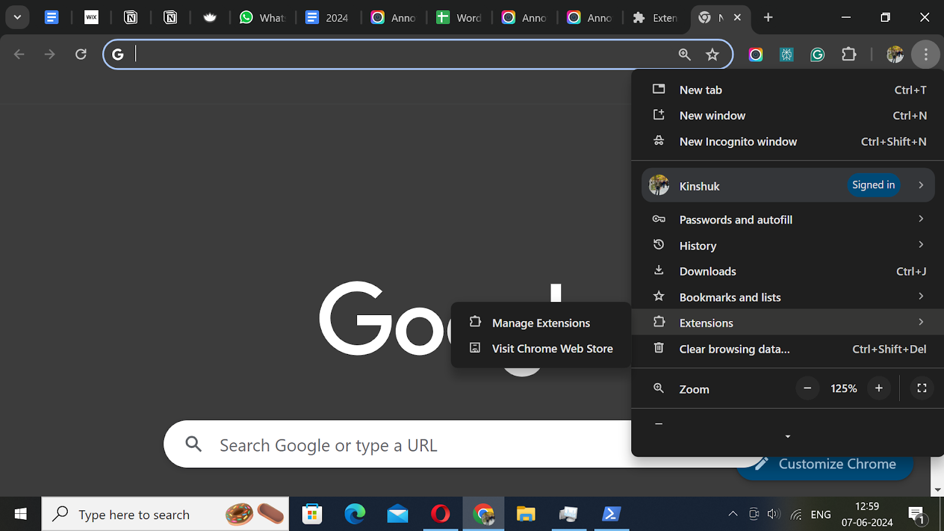Choose Visit Chrome Web Store

pos(541,349)
